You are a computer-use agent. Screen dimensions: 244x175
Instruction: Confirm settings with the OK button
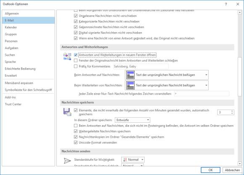click(210, 170)
